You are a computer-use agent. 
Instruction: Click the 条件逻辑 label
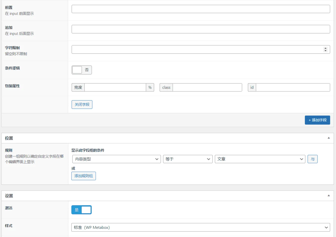pyautogui.click(x=12, y=68)
